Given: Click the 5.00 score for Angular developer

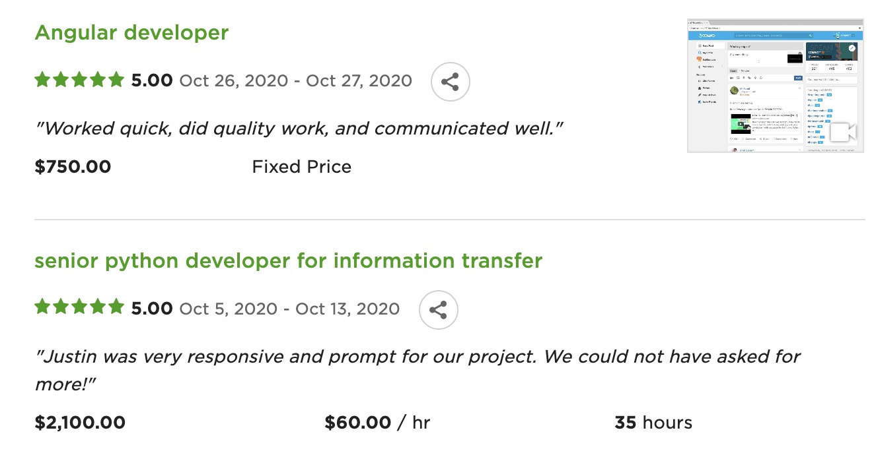Looking at the screenshot, I should pos(152,81).
